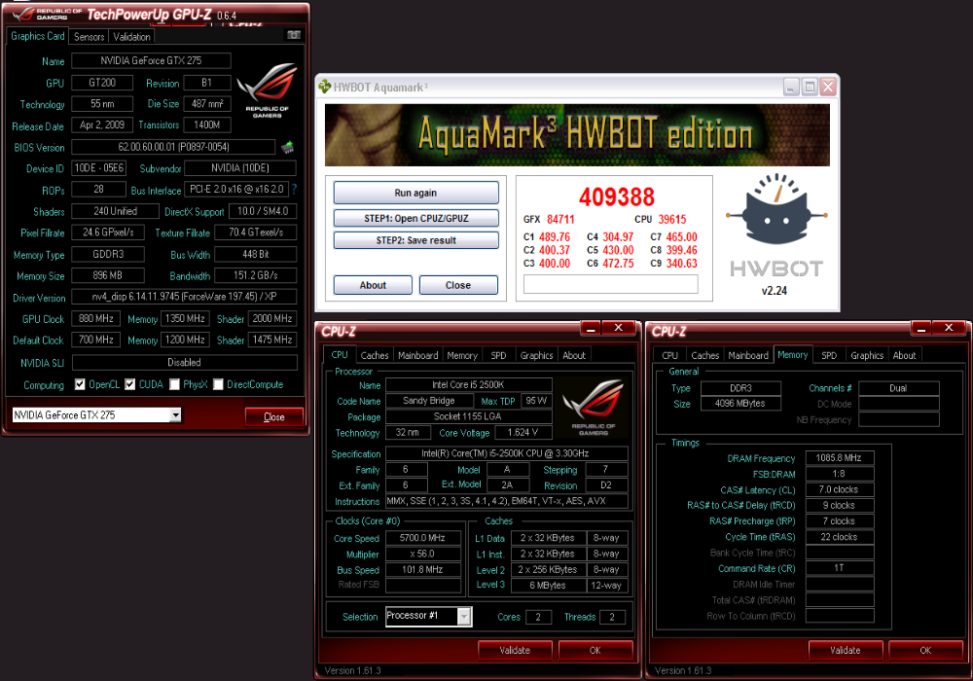Click the Aquamark score 409388

click(x=616, y=197)
